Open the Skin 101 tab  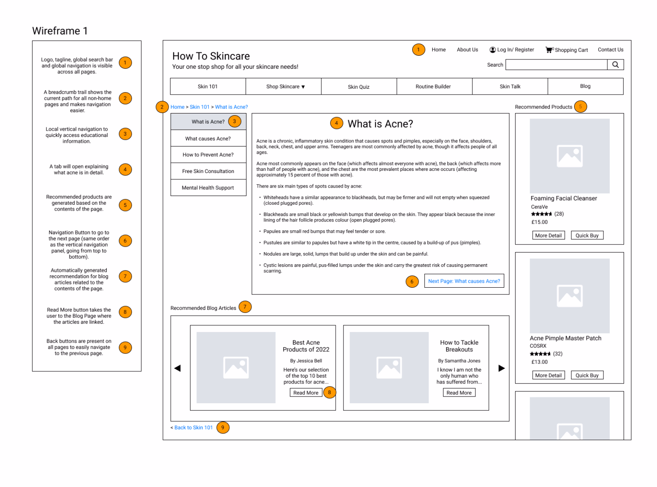208,87
